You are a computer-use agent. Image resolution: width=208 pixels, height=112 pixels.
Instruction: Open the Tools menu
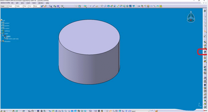coord(34,3)
